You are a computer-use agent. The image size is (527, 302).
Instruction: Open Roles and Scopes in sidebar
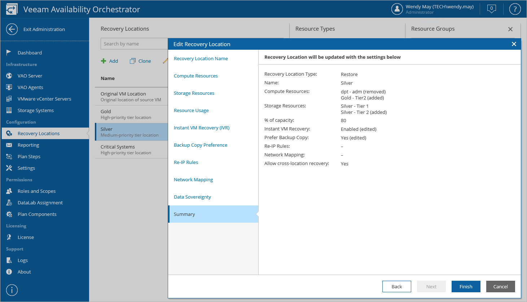tap(36, 191)
